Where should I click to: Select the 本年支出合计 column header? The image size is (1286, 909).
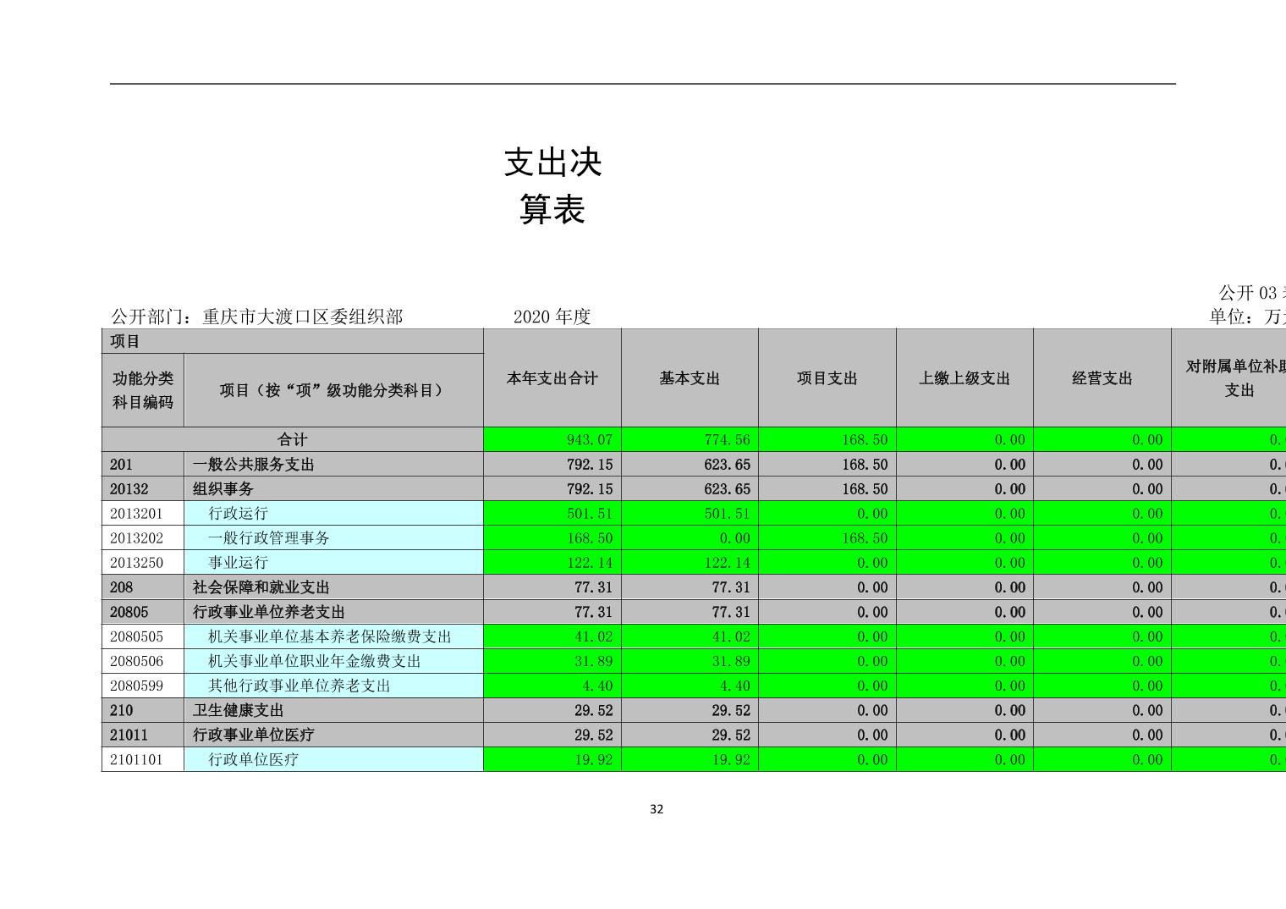(x=552, y=378)
